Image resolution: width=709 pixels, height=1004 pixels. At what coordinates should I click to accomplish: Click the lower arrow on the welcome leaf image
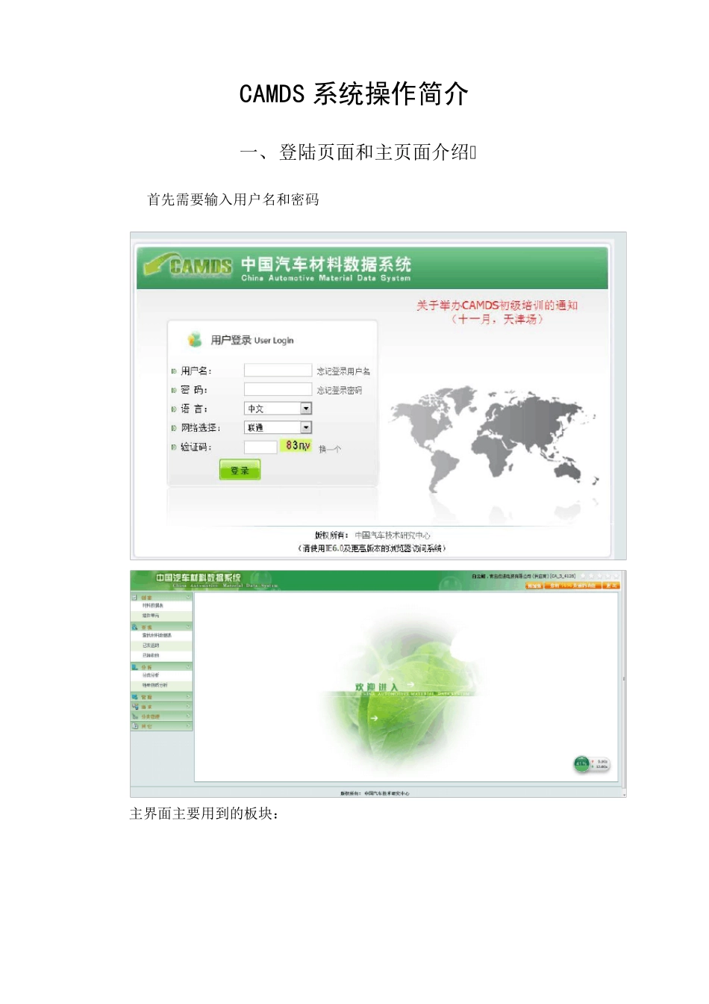tap(374, 718)
